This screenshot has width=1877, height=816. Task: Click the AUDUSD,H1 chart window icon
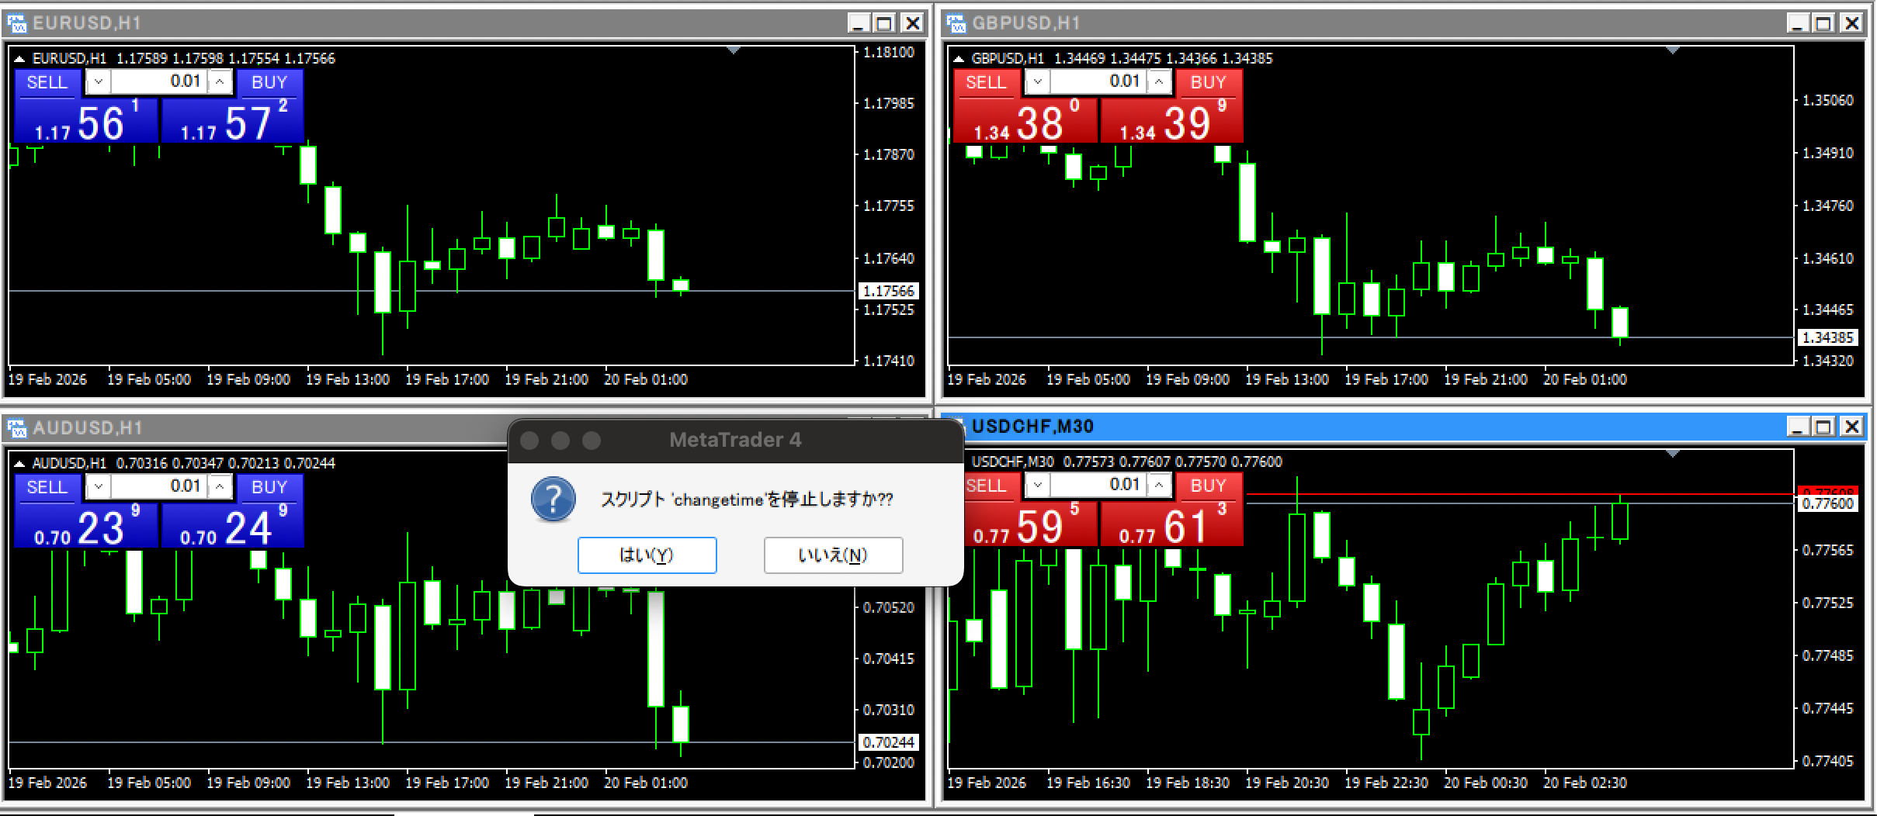(x=17, y=428)
